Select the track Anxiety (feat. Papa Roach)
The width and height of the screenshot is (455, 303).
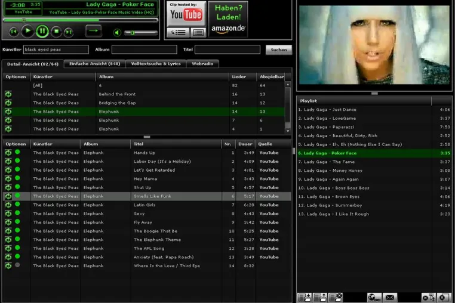pos(147,257)
